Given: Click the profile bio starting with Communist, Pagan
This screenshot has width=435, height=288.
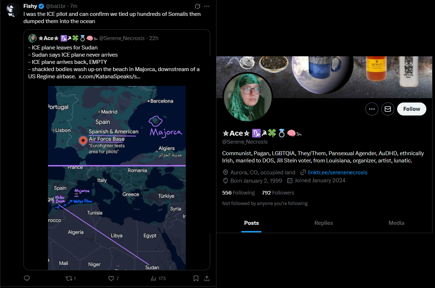Looking at the screenshot, I should pos(323,157).
